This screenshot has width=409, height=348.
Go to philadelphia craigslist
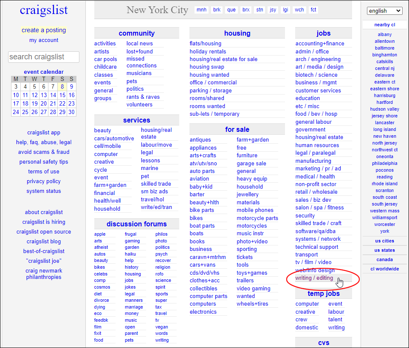(x=384, y=163)
